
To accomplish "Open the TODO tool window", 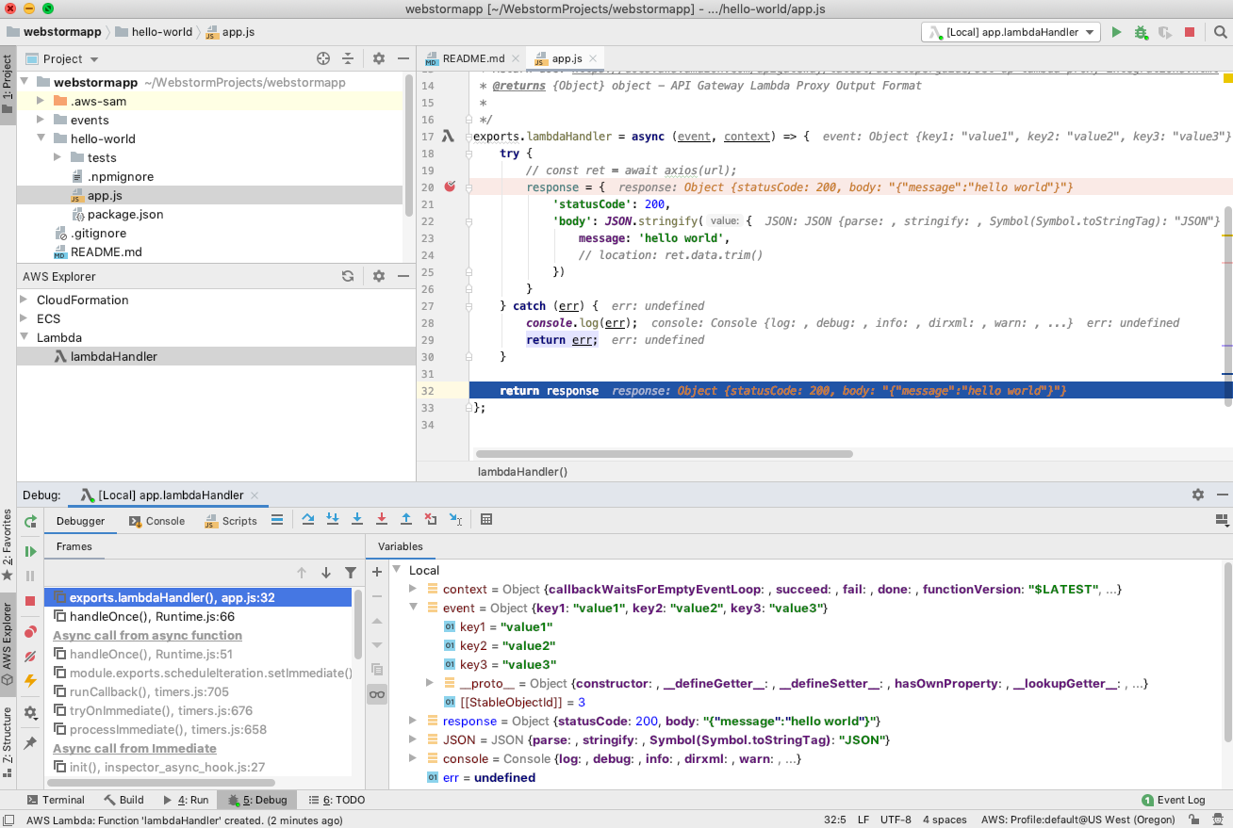I will pyautogui.click(x=337, y=800).
